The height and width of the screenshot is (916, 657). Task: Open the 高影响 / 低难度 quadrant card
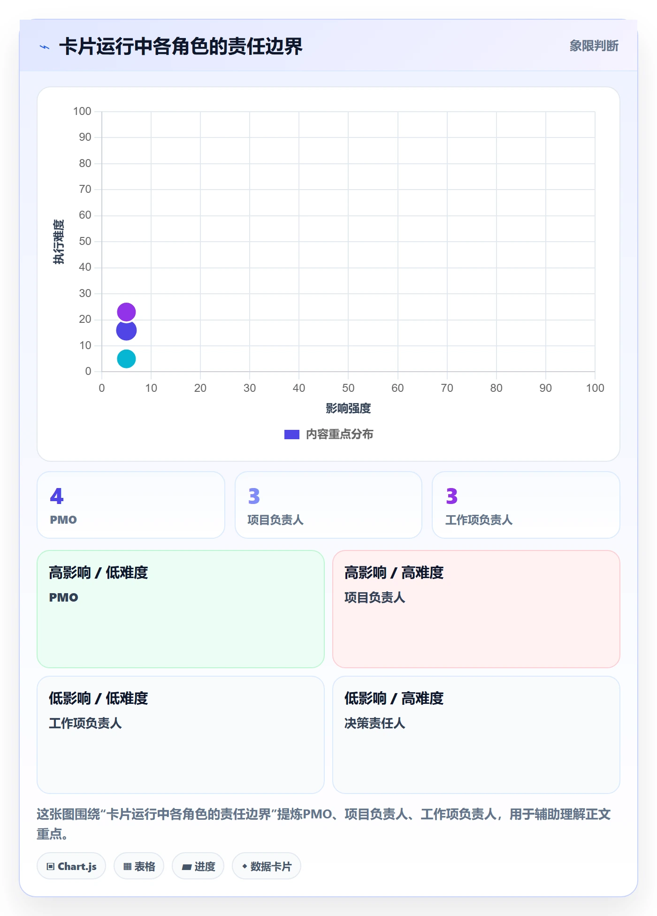(181, 609)
